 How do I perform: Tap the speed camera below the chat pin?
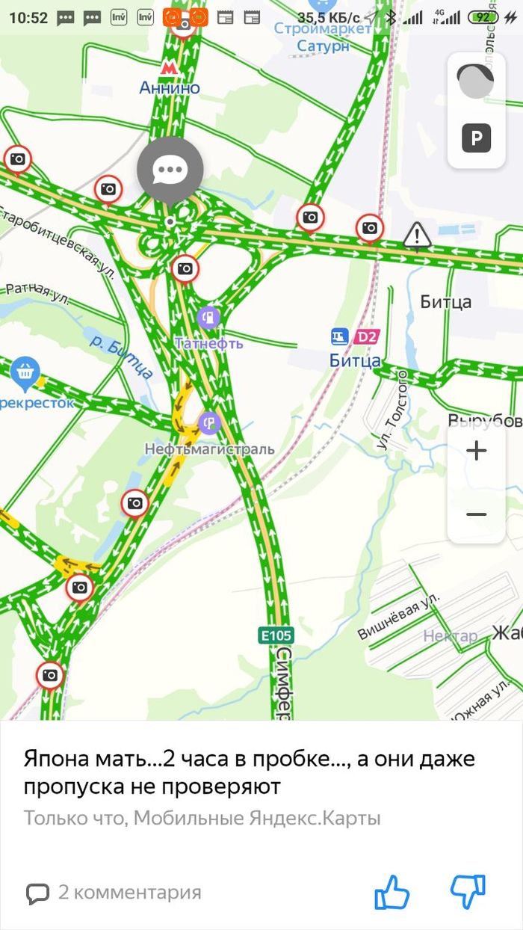(x=185, y=268)
